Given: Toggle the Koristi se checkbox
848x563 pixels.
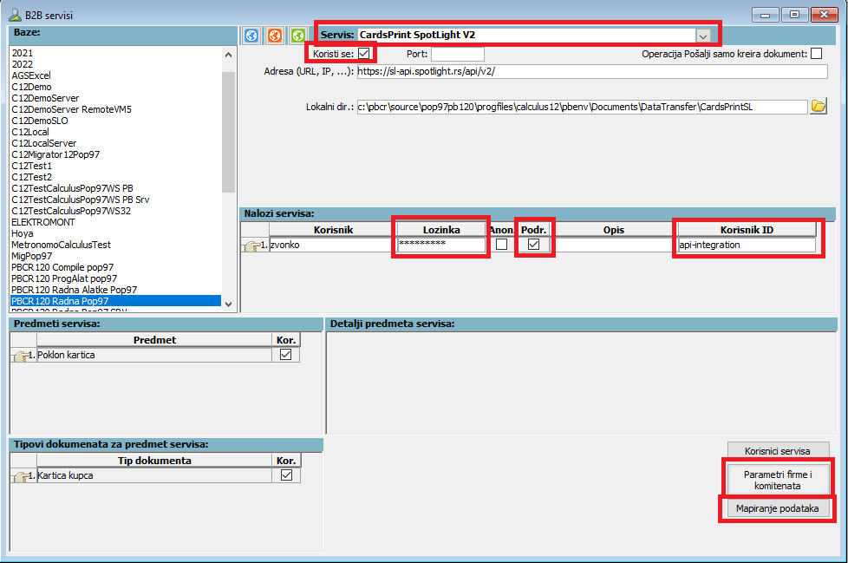Looking at the screenshot, I should tap(364, 54).
